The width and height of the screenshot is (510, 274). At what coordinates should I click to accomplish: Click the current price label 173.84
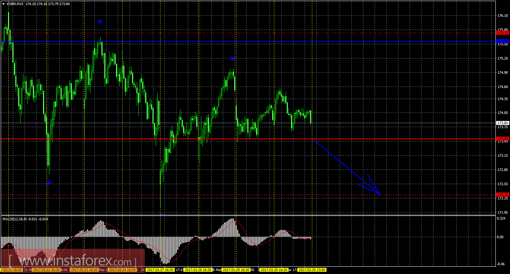503,123
